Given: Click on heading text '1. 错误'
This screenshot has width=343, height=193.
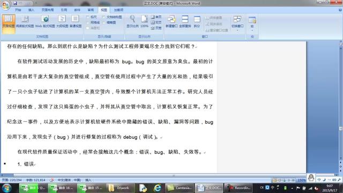Looking at the screenshot, I should click(x=26, y=164).
